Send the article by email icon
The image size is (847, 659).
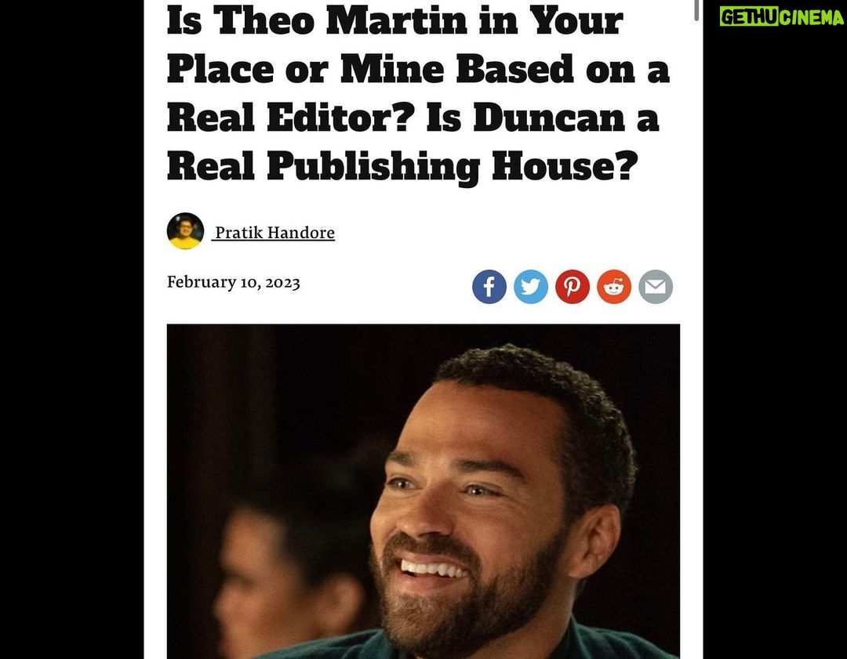pos(655,287)
